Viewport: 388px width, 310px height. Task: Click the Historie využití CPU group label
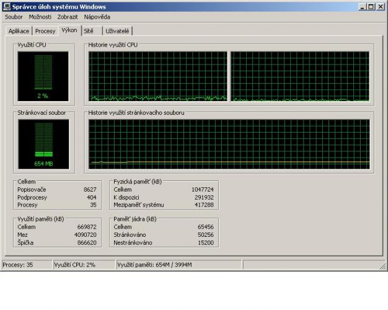[x=113, y=45]
